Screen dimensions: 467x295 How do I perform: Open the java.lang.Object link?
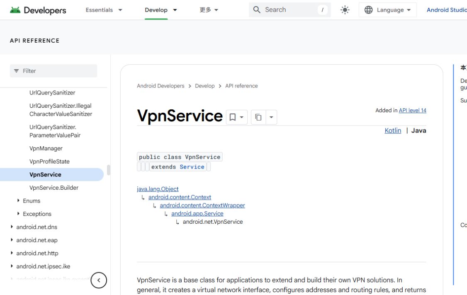click(x=158, y=189)
